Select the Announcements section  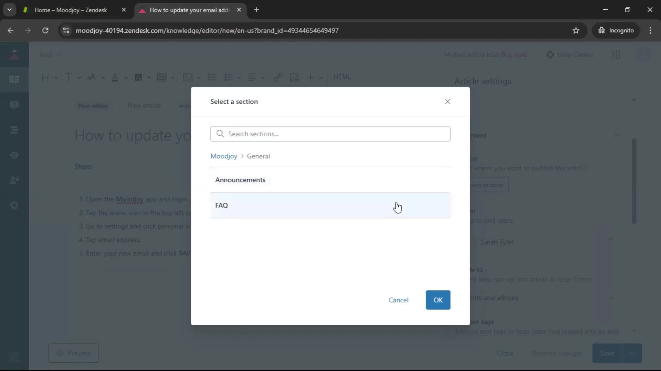point(330,180)
